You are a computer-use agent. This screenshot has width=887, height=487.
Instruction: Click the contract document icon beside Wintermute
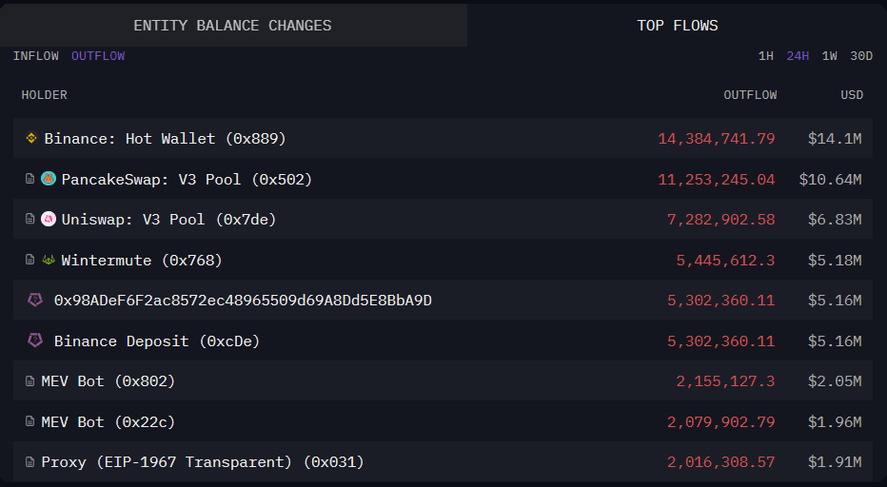tap(30, 260)
